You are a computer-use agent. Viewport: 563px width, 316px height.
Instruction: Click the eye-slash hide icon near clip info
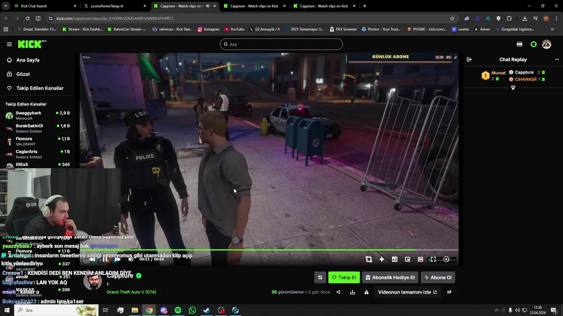pyautogui.click(x=449, y=292)
